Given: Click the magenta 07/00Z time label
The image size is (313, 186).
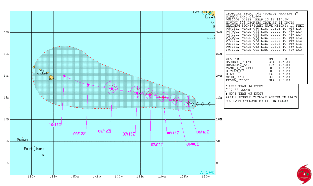Looking at the screenshot, I should point(157,145).
